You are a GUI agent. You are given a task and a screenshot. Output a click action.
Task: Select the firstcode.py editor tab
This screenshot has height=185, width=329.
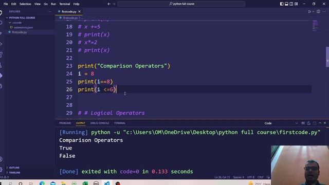(x=69, y=11)
